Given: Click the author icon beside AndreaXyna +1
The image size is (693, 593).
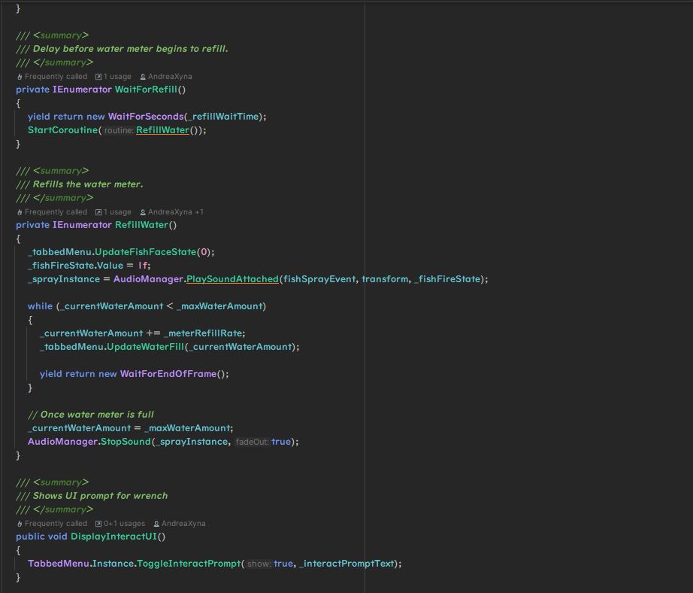Looking at the screenshot, I should pos(143,212).
